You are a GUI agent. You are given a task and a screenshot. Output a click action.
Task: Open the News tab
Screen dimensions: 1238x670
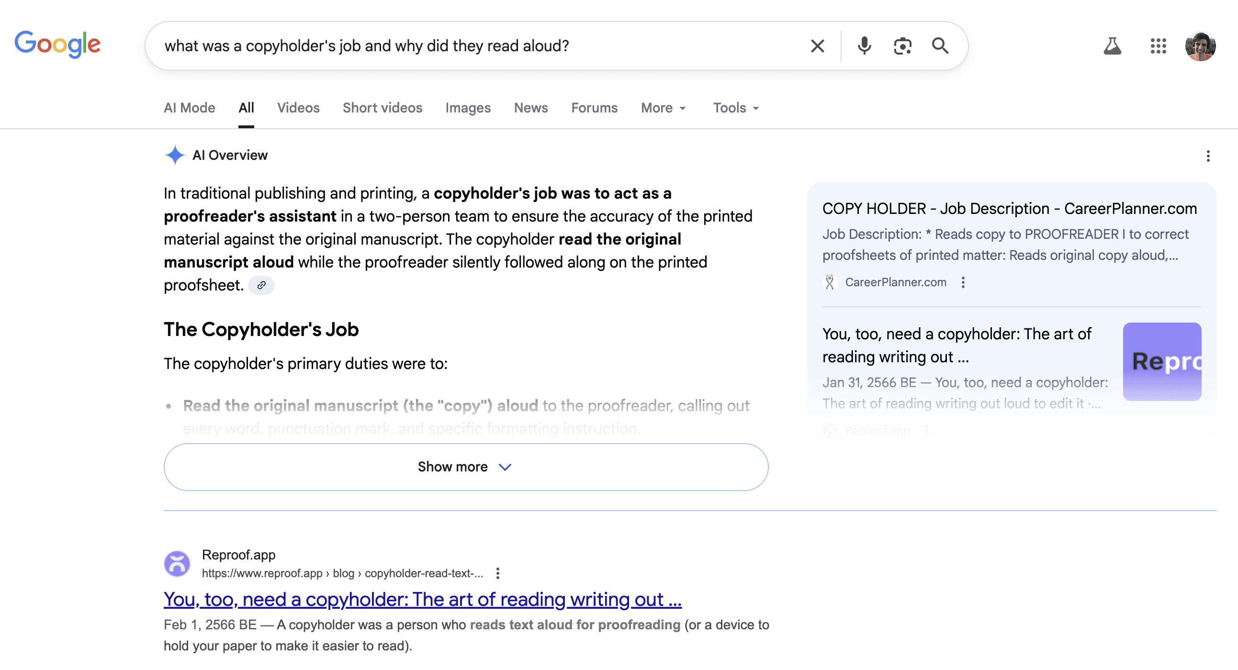point(530,108)
